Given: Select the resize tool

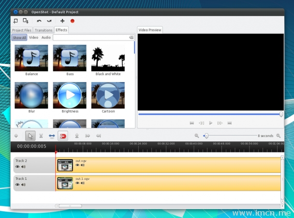Looking at the screenshot, I should (x=52, y=136).
